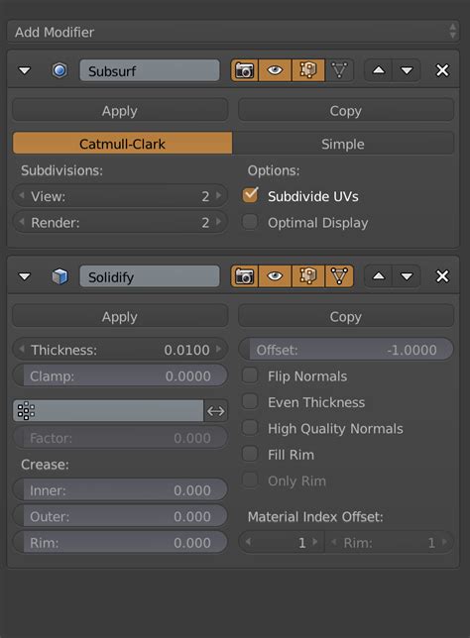The height and width of the screenshot is (638, 470).
Task: Enable the Optimal Display checkbox
Action: 250,222
